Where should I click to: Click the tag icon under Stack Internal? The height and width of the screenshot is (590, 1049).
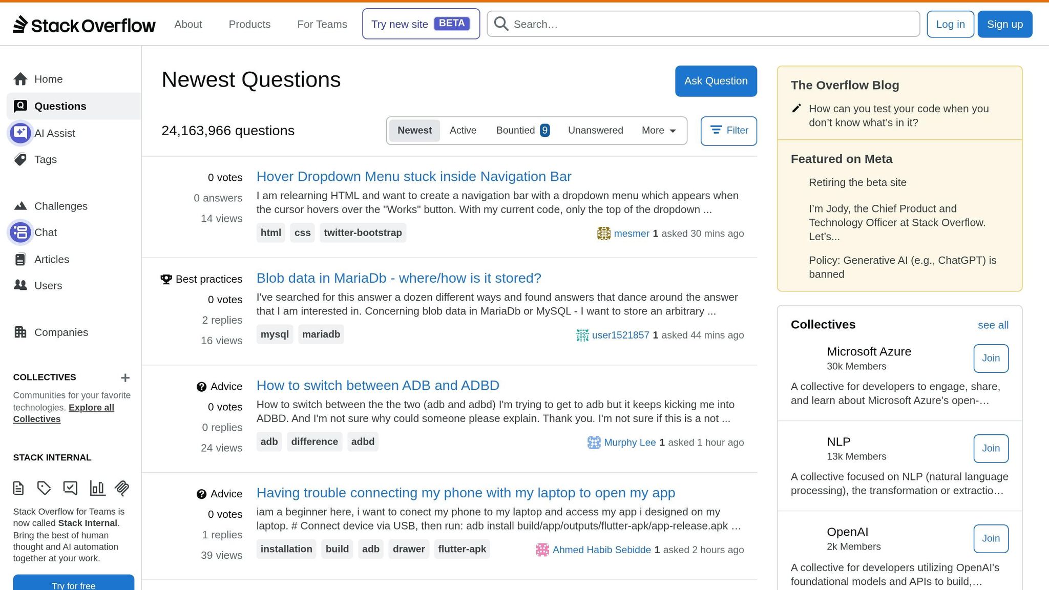point(44,488)
